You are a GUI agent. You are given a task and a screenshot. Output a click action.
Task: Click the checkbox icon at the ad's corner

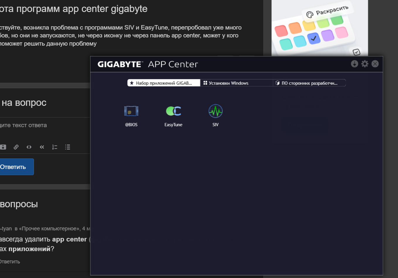tap(356, 52)
